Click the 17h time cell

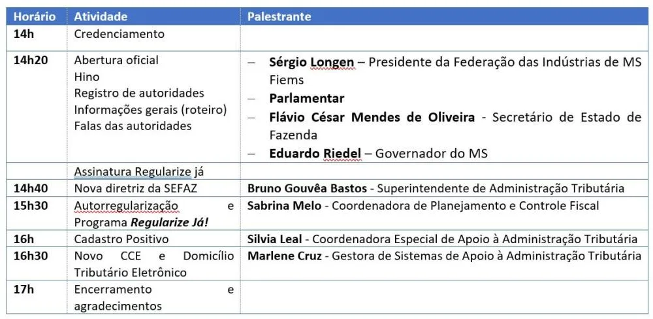pos(24,290)
